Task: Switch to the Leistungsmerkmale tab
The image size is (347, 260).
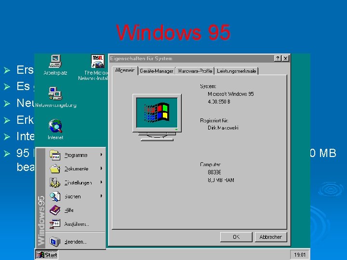Action: point(236,71)
